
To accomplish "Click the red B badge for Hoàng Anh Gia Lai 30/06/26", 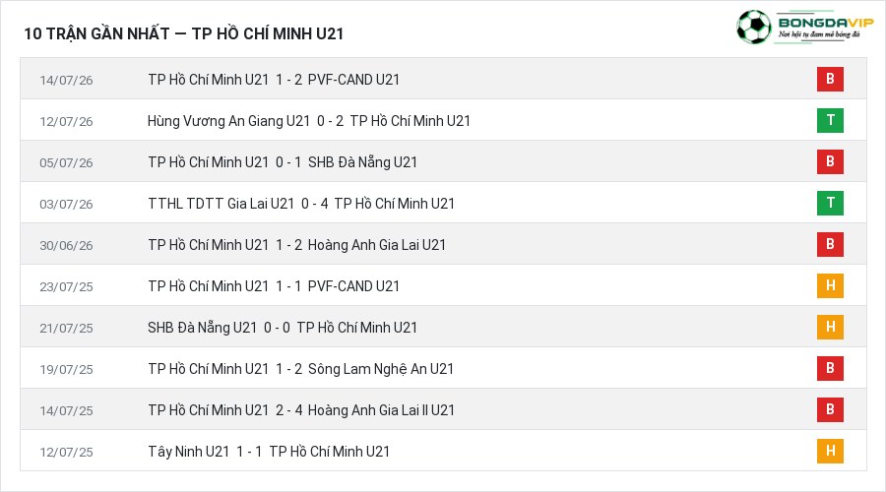I will 830,244.
